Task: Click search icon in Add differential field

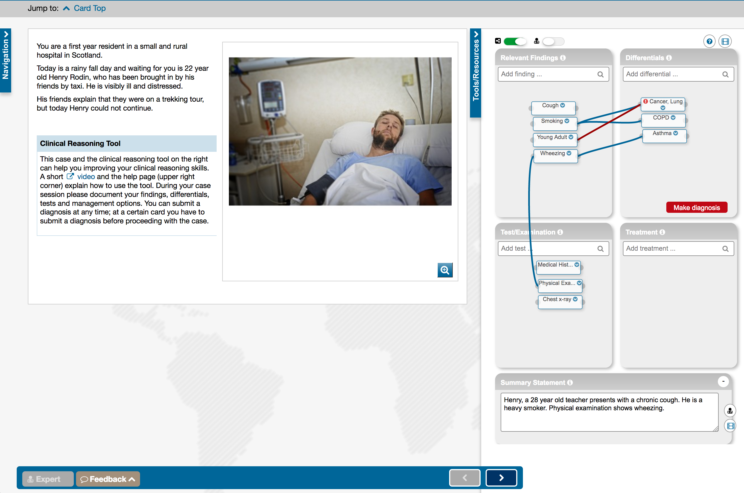Action: [725, 75]
